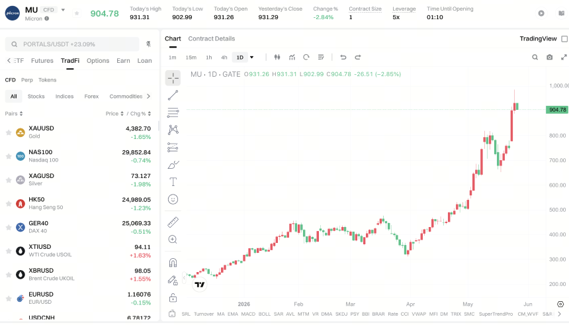Viewport: 569px width, 325px height.
Task: Favorite the XAGUSD pair
Action: [9, 180]
